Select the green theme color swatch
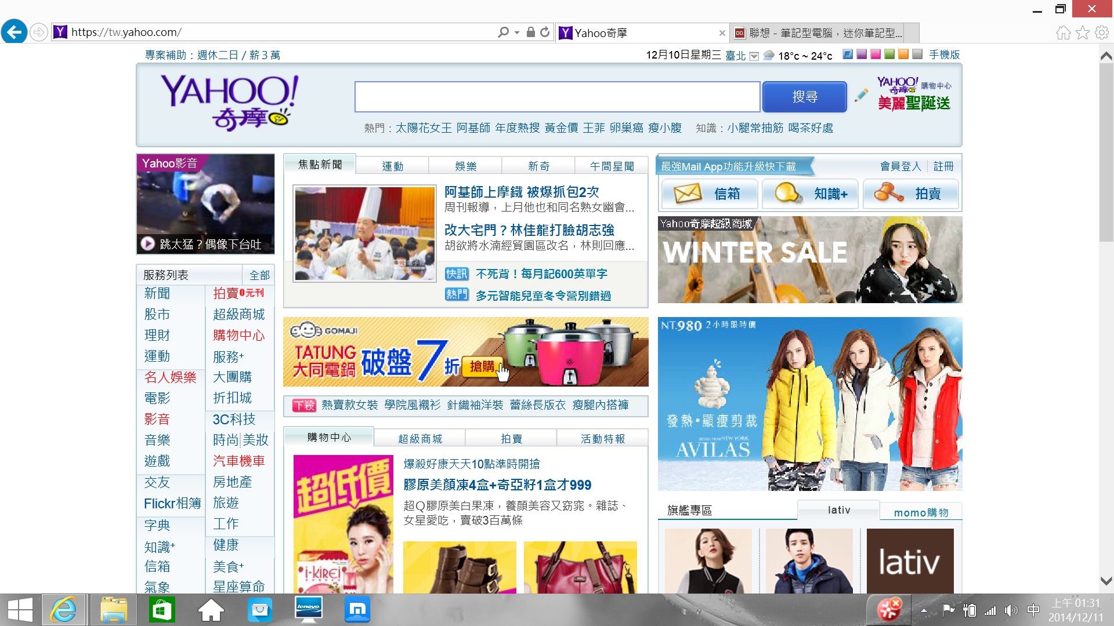 tap(889, 54)
